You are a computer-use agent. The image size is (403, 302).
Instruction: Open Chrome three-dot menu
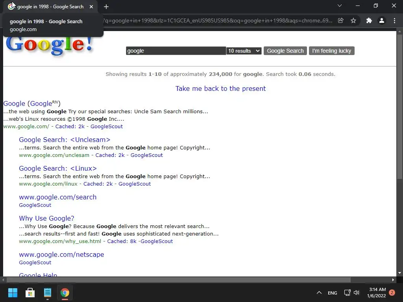click(394, 20)
